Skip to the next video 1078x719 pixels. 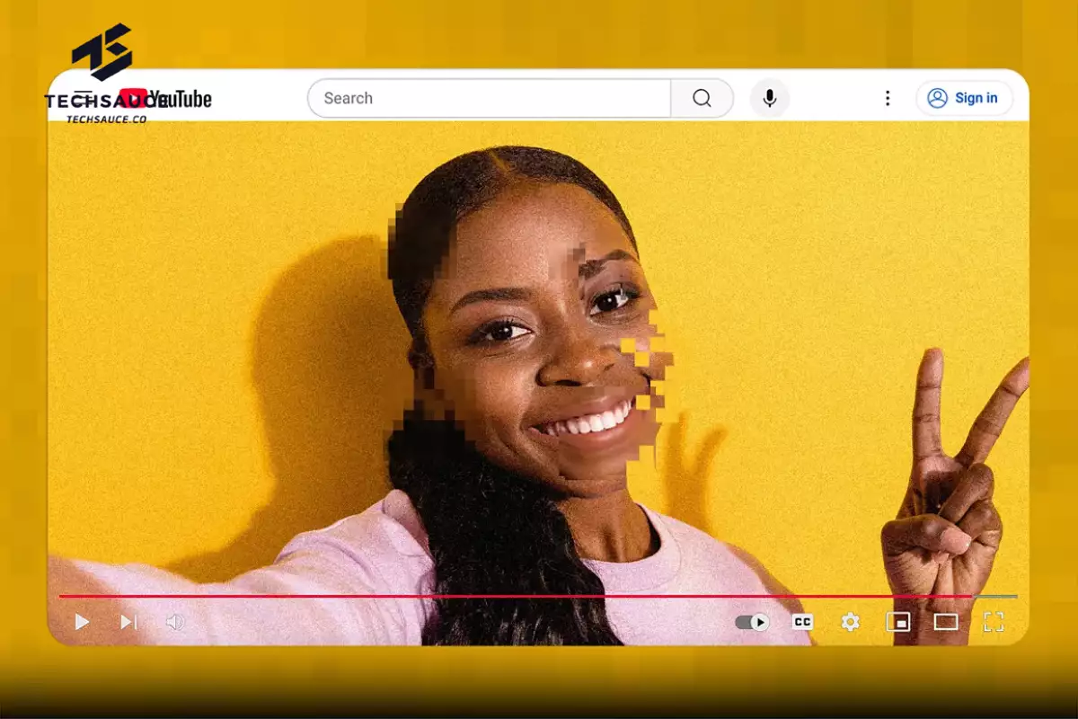click(x=127, y=621)
